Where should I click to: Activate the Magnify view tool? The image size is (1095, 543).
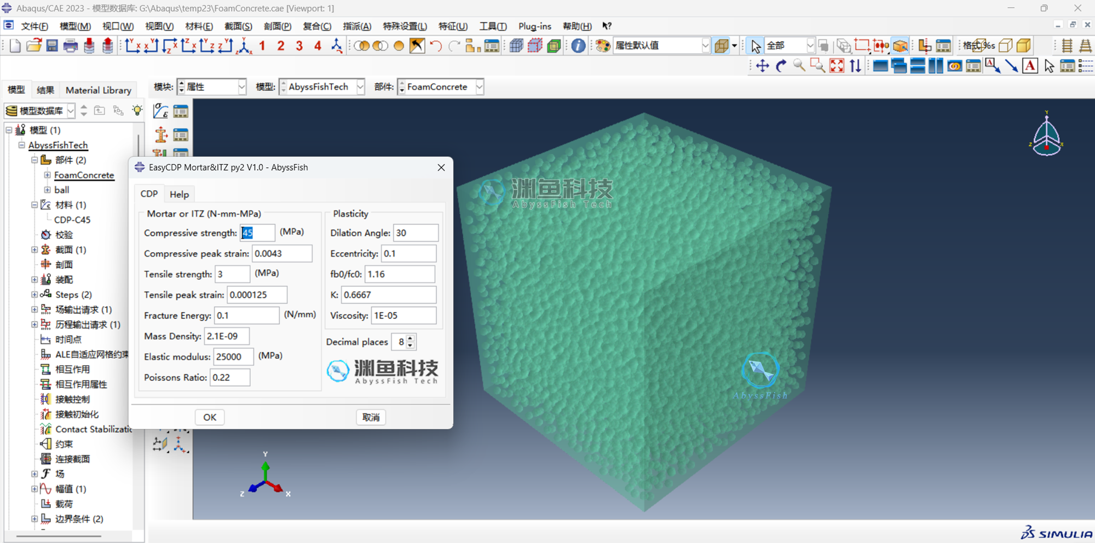[799, 66]
